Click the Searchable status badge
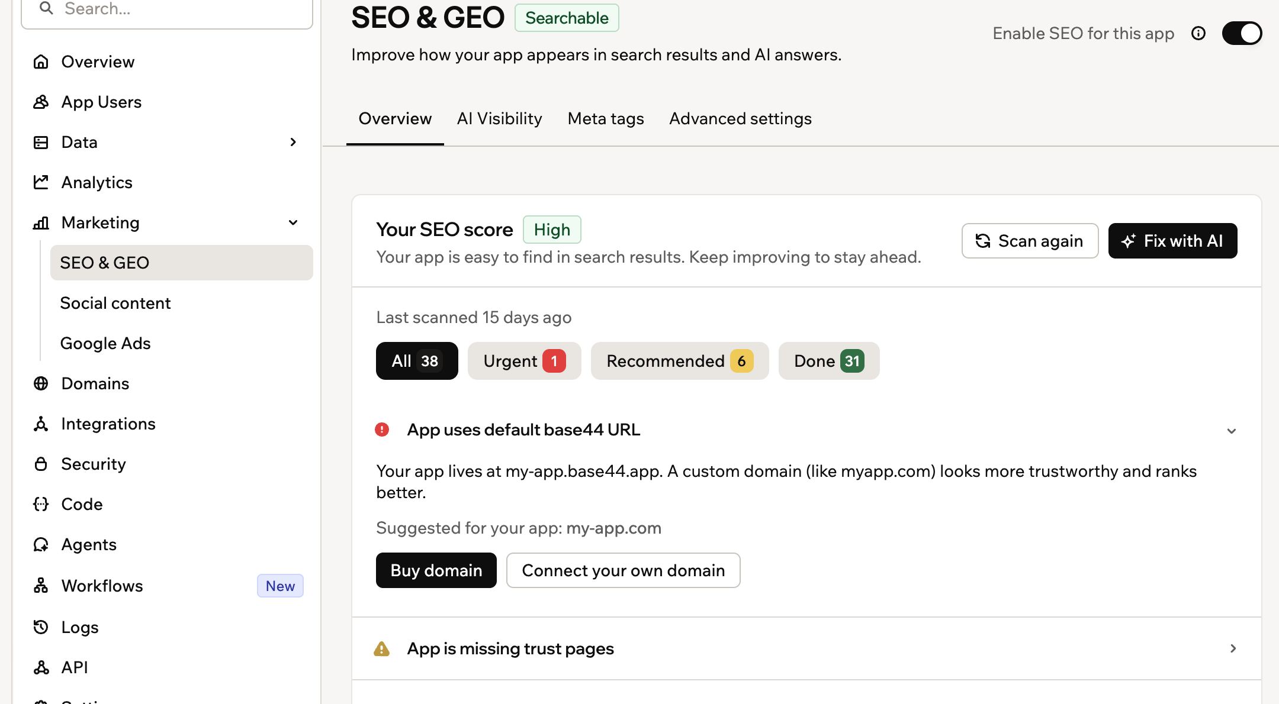This screenshot has height=704, width=1279. coord(567,18)
